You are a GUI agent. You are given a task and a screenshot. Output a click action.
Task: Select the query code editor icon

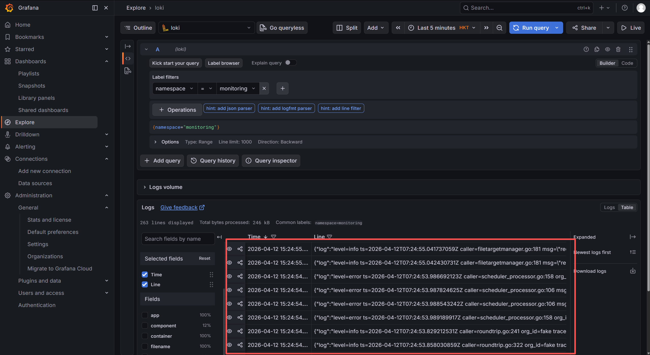point(128,58)
